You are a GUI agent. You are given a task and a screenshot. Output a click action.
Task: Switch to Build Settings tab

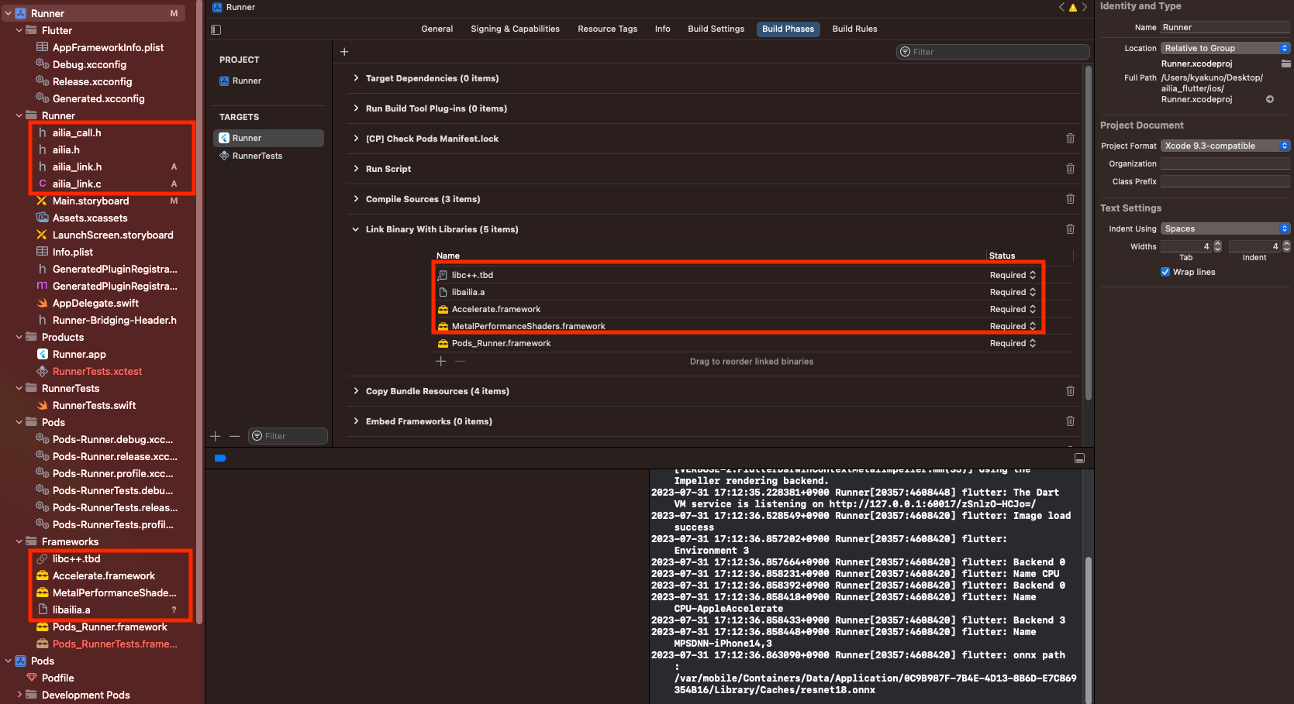click(x=716, y=29)
